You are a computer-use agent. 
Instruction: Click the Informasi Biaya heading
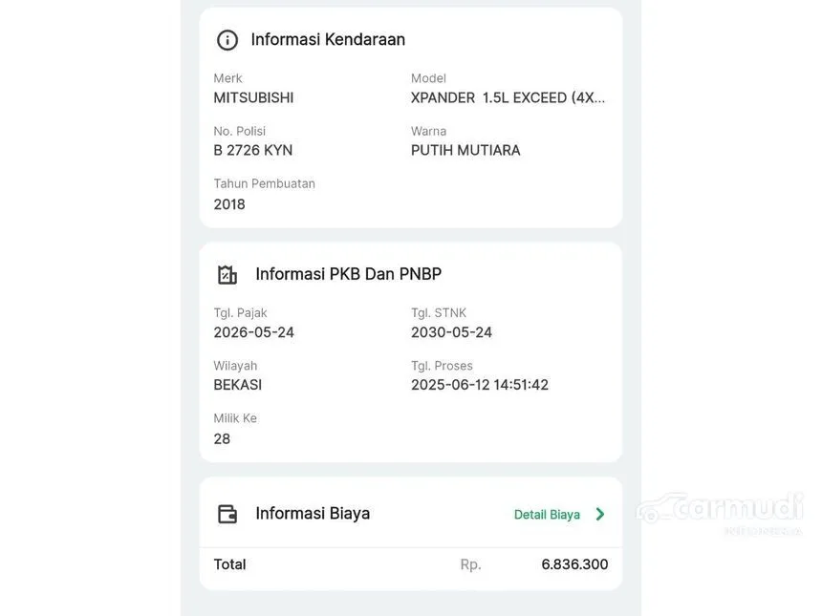[x=313, y=514]
